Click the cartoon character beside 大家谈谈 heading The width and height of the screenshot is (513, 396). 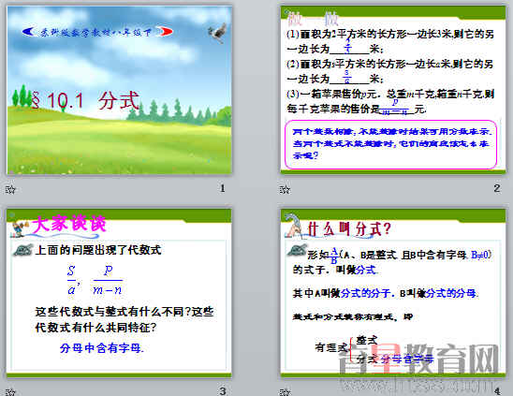[x=20, y=227]
